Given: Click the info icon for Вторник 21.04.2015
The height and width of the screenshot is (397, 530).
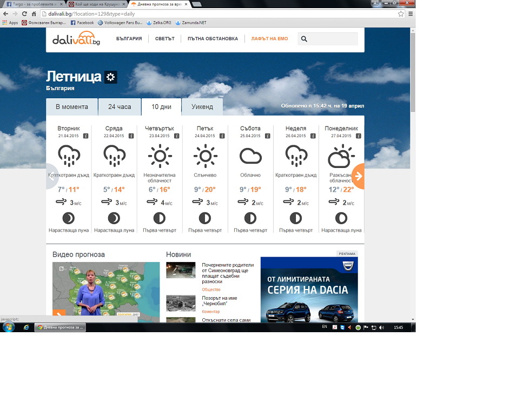Looking at the screenshot, I should [x=85, y=136].
